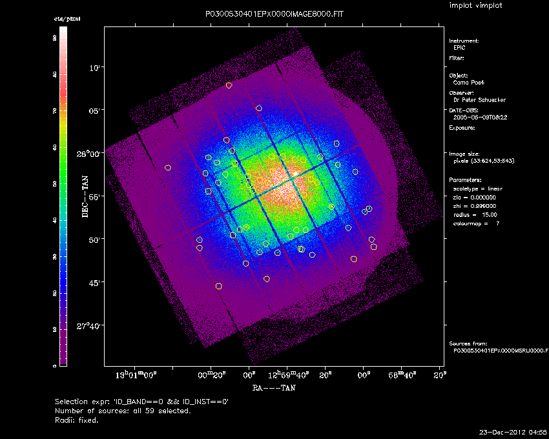Click the plot title P0300530401EPX000OIMAGE8000.FIT
This screenshot has width=549, height=439.
pyautogui.click(x=274, y=14)
